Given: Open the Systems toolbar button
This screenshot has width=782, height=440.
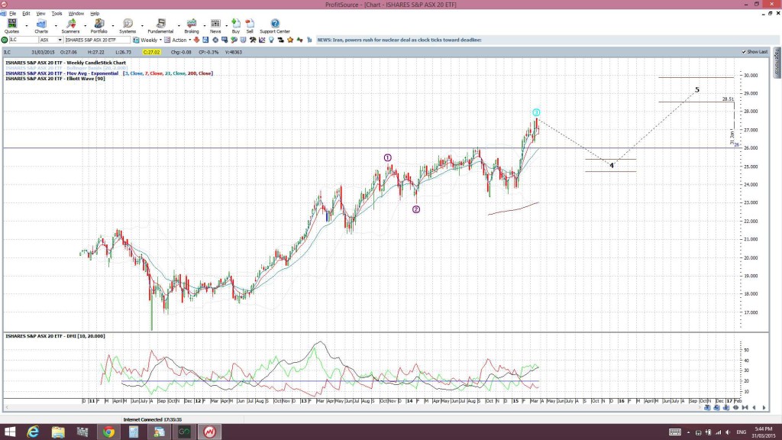Looking at the screenshot, I should point(128,26).
